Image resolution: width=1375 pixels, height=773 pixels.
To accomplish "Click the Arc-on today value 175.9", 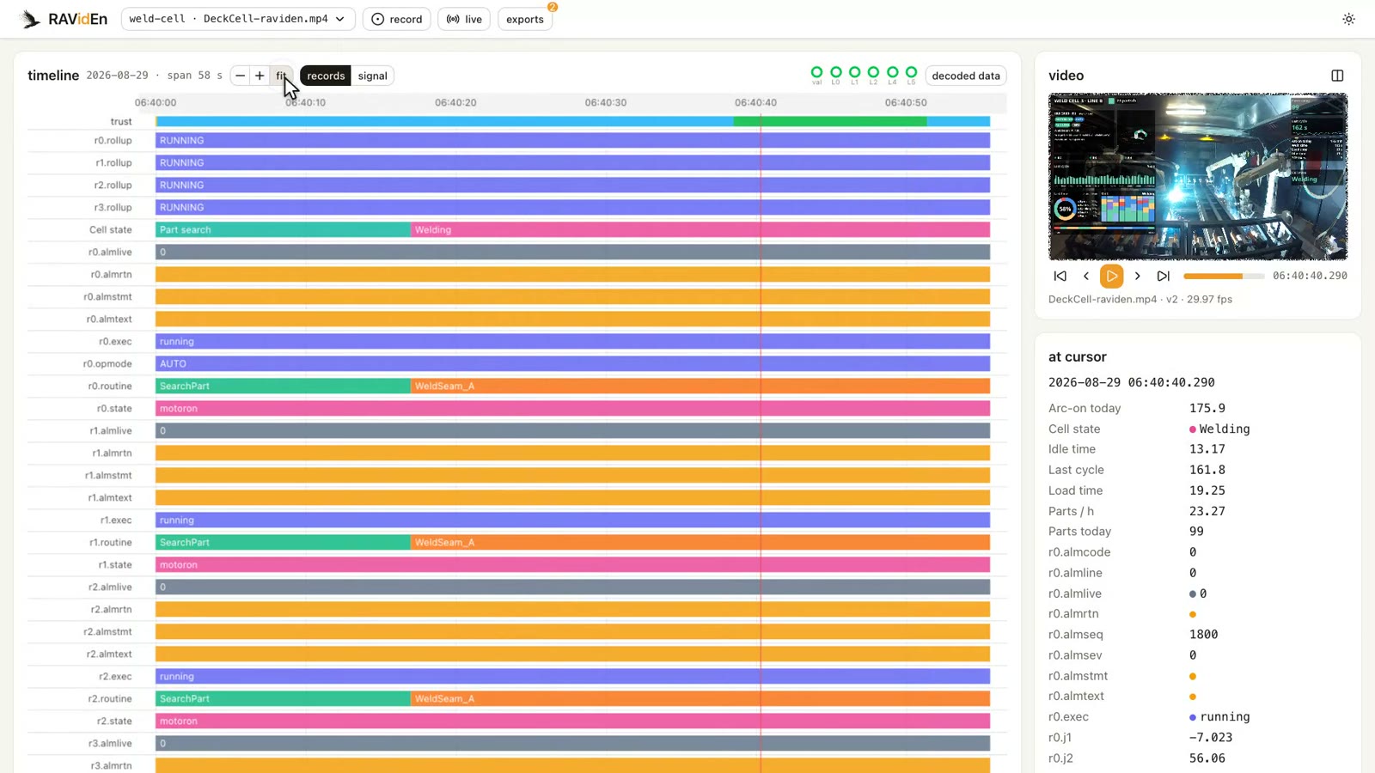I will click(x=1207, y=408).
